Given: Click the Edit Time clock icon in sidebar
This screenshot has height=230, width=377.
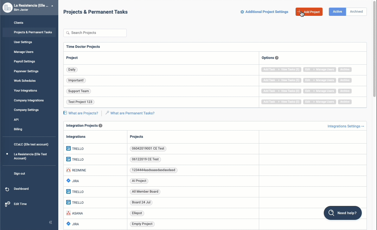Looking at the screenshot, I should point(7,204).
